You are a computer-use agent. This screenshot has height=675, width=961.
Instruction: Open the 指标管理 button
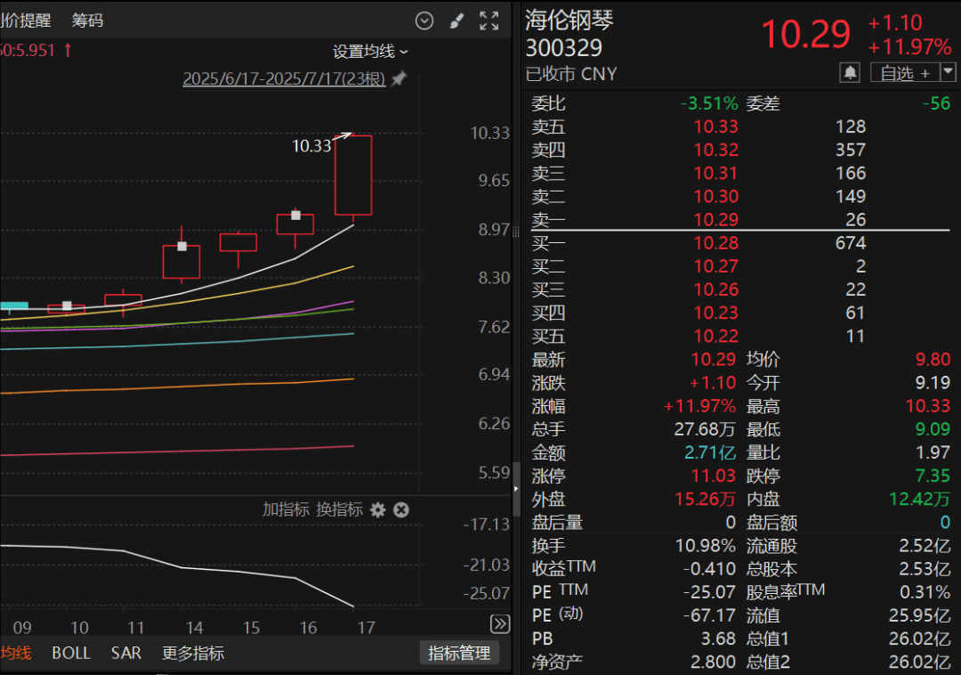point(459,653)
